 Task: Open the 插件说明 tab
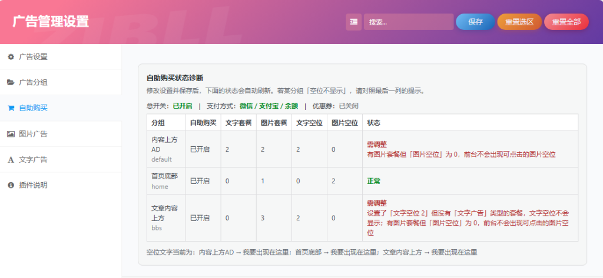61,185
